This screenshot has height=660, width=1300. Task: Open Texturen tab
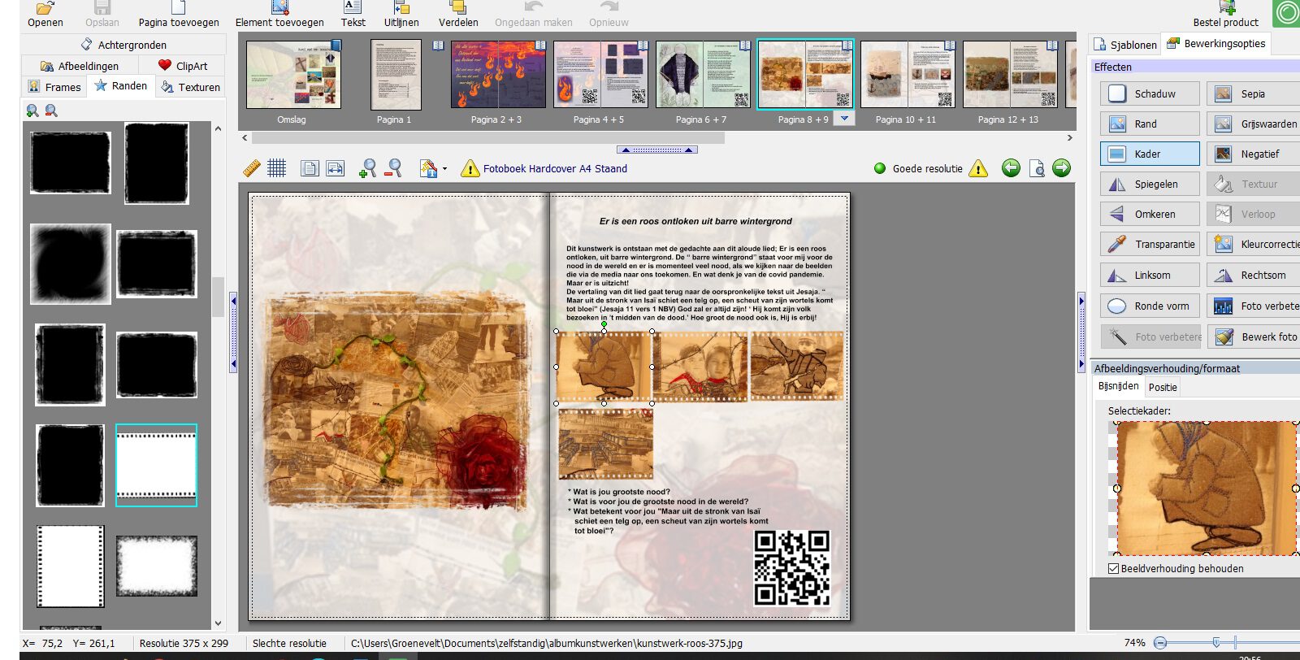(x=191, y=87)
